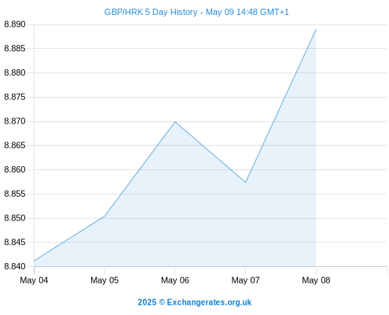
Task: Click the chart title GBP/HRK 5 Day History
Action: point(151,12)
